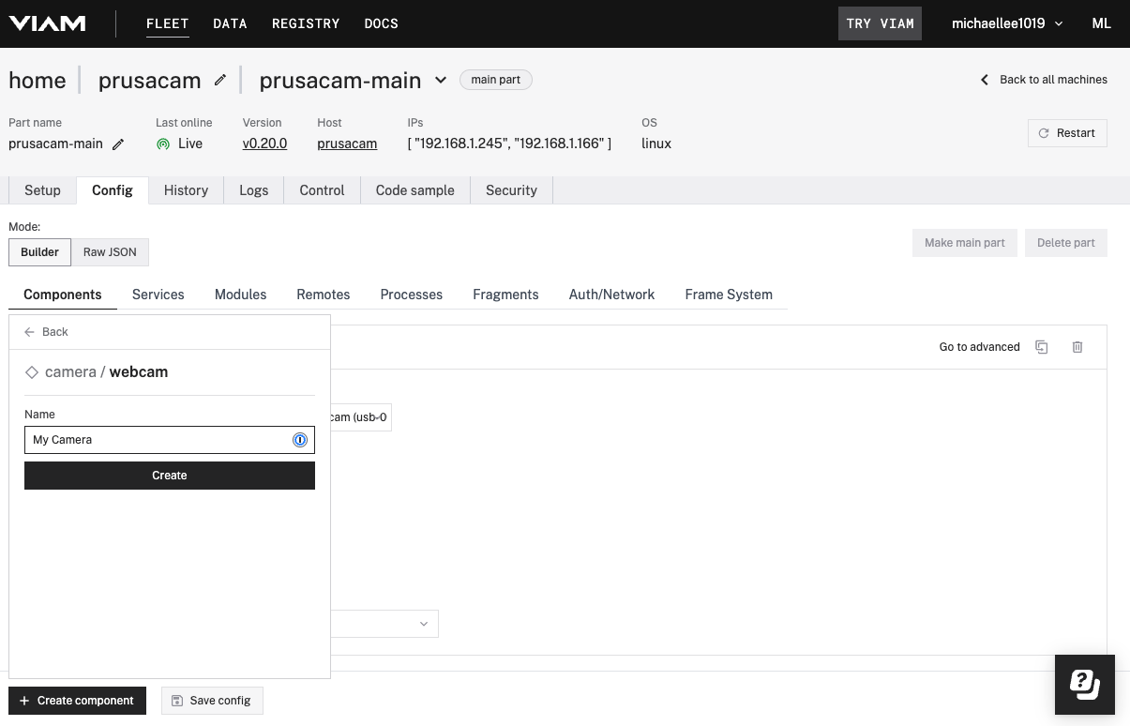Open the michaellee1019 account dropdown

(x=1004, y=23)
